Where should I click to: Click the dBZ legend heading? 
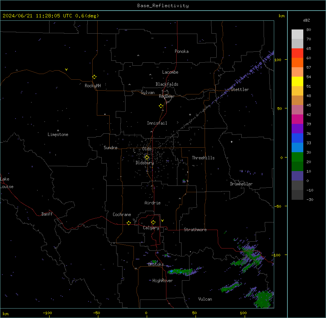tap(306, 20)
